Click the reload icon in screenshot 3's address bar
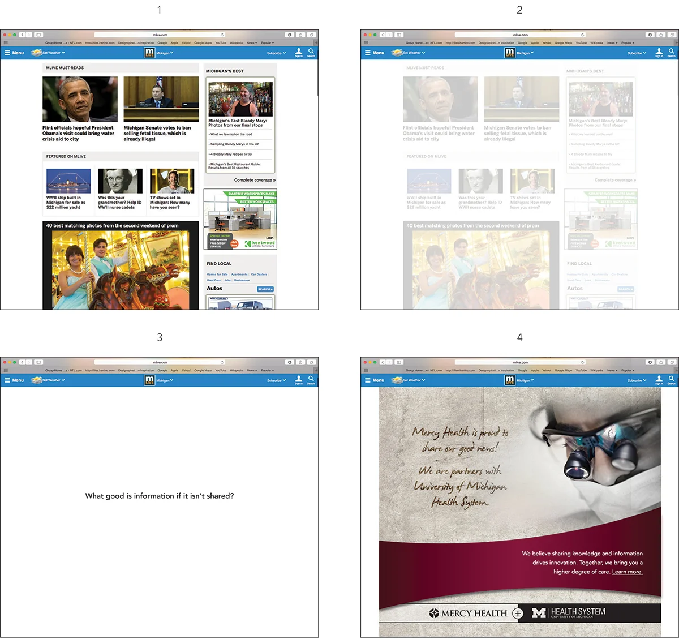 pos(222,362)
